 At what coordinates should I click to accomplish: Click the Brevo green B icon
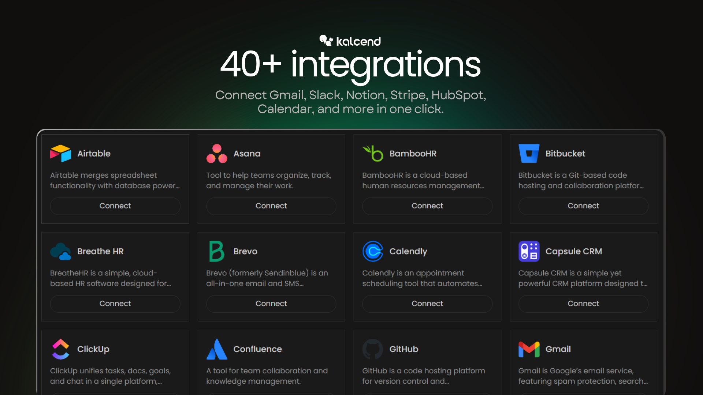pos(217,251)
